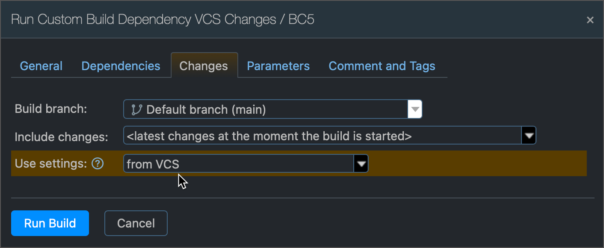
Task: Select the Changes tab
Action: (204, 66)
